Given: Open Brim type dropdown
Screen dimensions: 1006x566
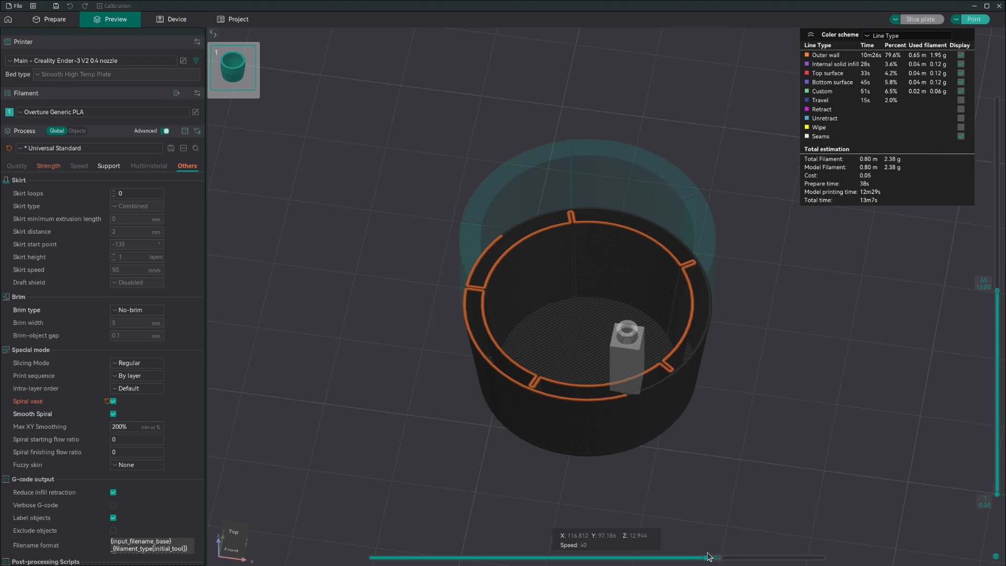Looking at the screenshot, I should point(137,310).
